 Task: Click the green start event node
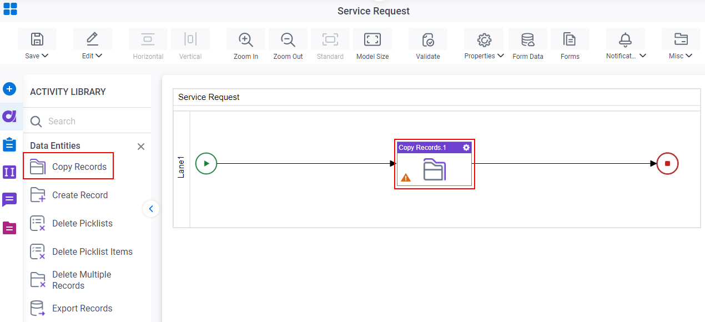(x=207, y=164)
